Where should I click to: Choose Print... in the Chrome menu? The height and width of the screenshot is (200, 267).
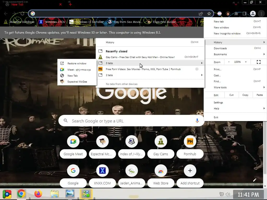235,69
